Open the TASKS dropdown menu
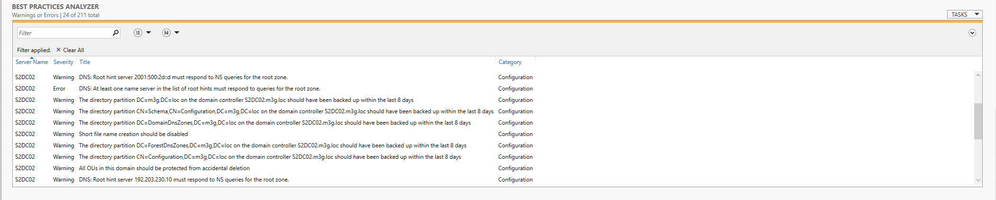 pyautogui.click(x=964, y=14)
